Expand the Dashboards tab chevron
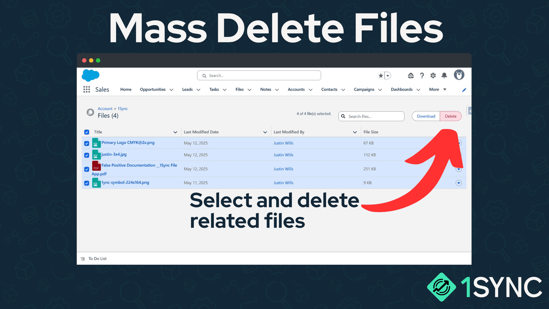 point(418,90)
